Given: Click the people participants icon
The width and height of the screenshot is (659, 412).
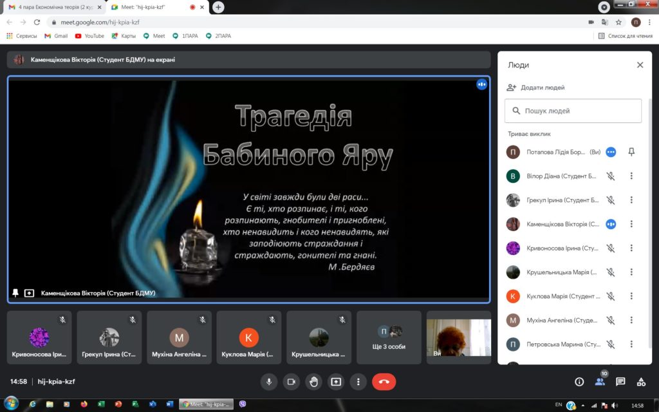Looking at the screenshot, I should tap(600, 382).
